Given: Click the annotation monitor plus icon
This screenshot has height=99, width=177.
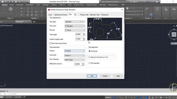Looking at the screenshot, I should [166, 97].
